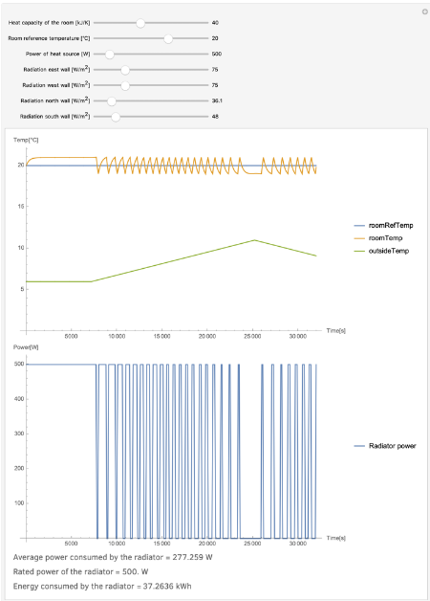Click the Temp[°C] axis label
The width and height of the screenshot is (430, 601).
(x=26, y=140)
